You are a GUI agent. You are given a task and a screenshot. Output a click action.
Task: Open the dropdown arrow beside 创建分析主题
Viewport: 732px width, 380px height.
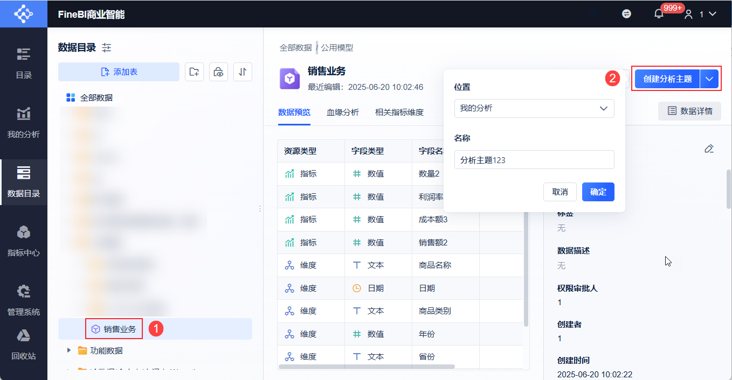pyautogui.click(x=709, y=79)
